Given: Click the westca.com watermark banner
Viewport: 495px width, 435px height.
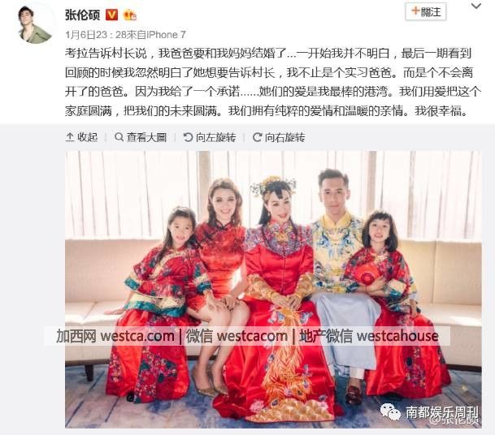Looking at the screenshot, I should 247,336.
